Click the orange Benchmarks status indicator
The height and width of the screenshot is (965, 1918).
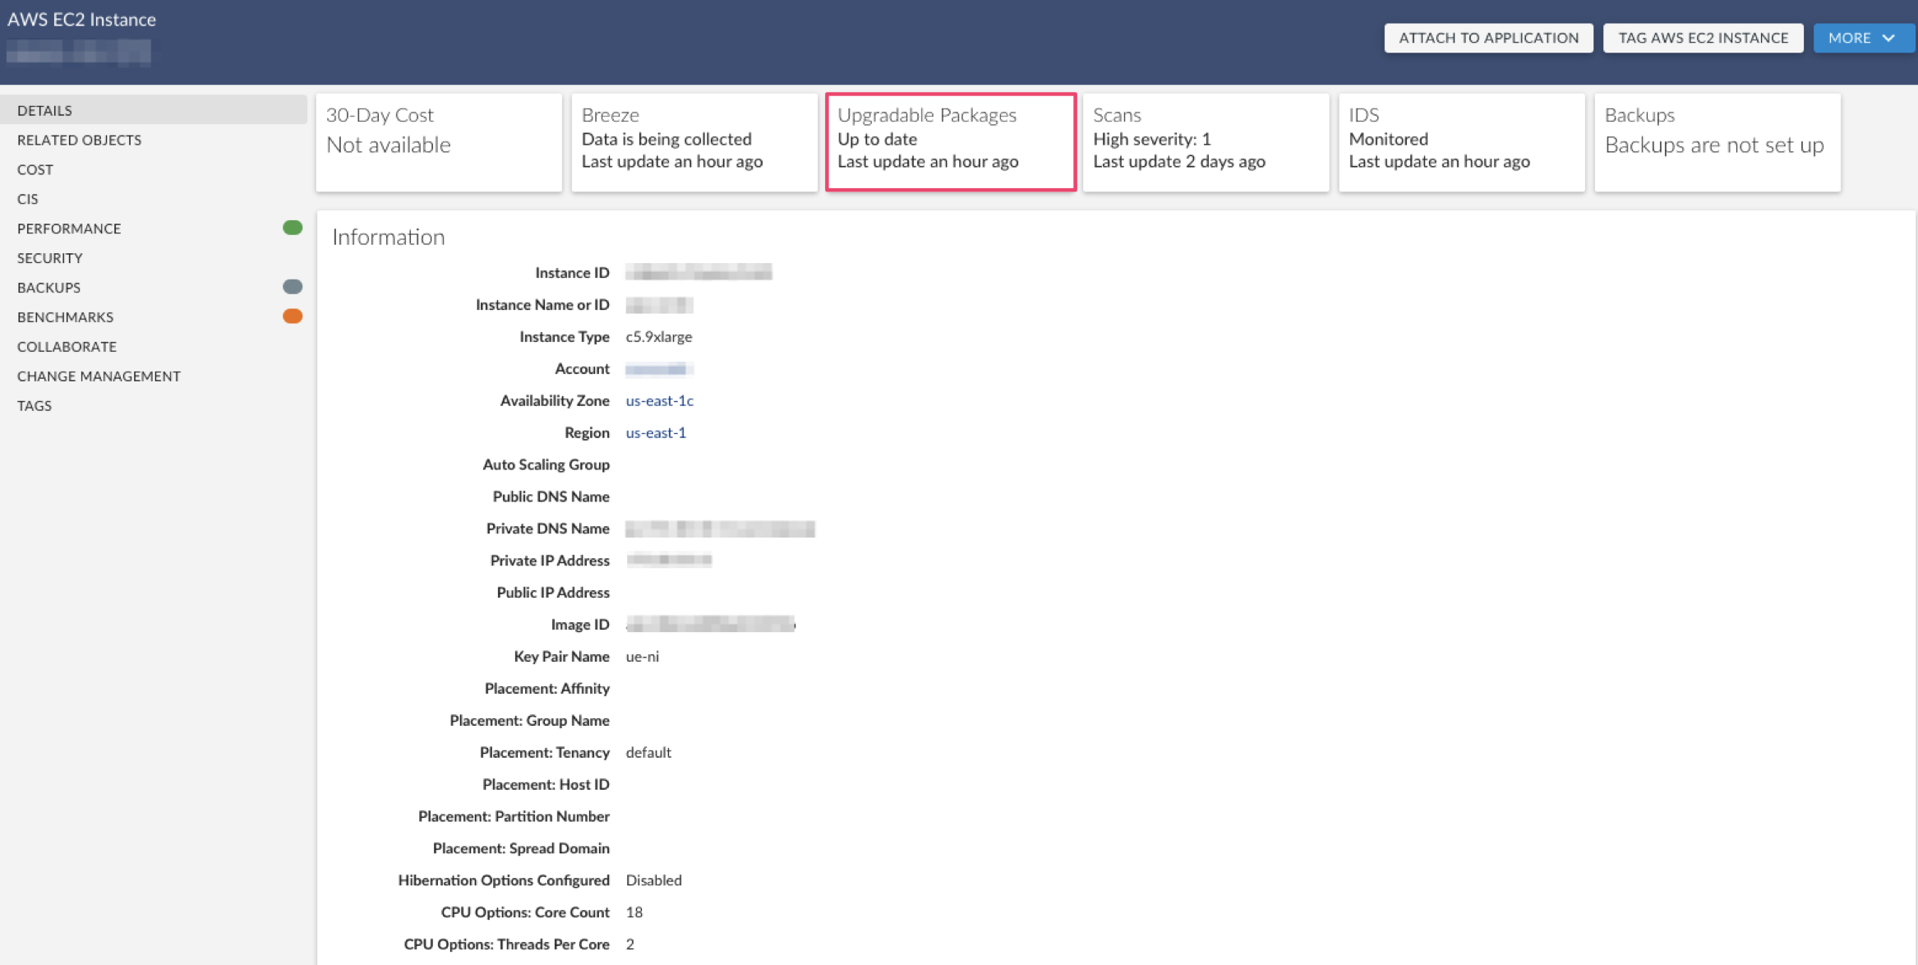(x=293, y=316)
